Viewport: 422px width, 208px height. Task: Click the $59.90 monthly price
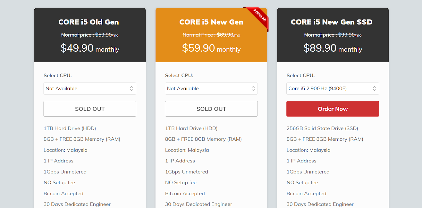click(x=211, y=48)
